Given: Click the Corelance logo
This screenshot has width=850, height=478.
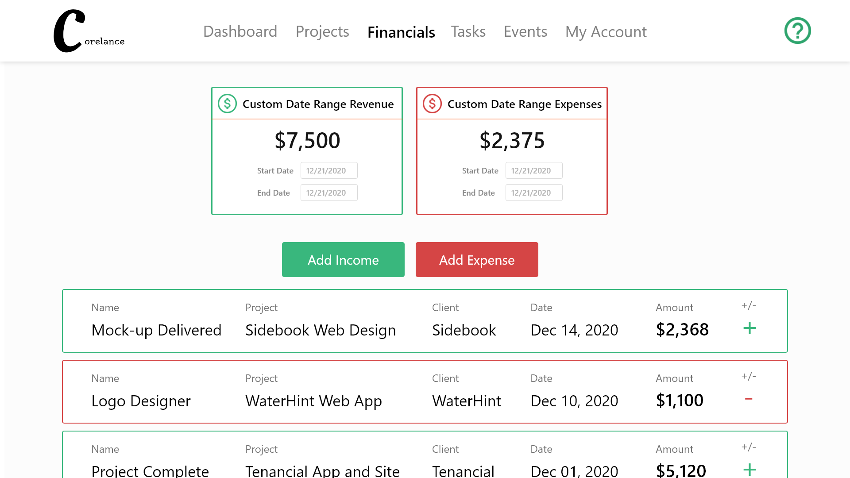Looking at the screenshot, I should pos(89,31).
